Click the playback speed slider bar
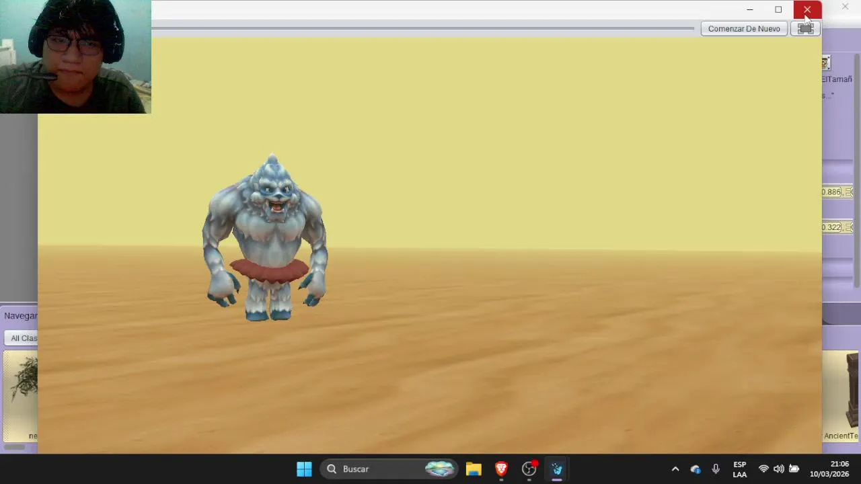This screenshot has width=861, height=484. [x=422, y=29]
